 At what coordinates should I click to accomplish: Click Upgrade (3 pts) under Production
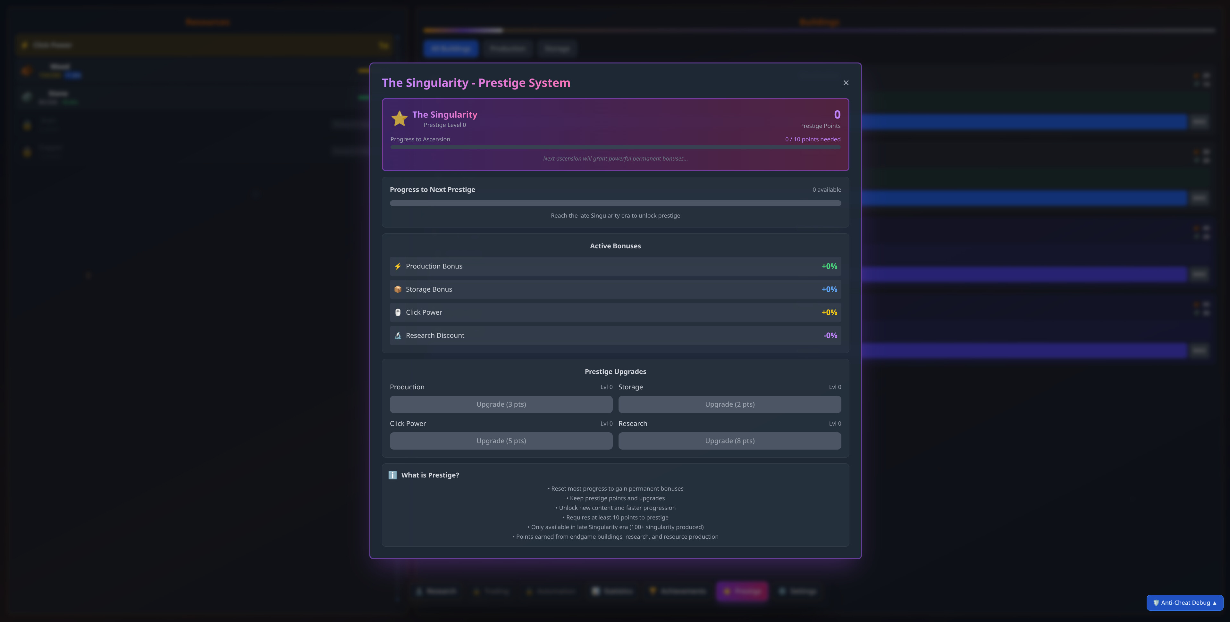pos(501,404)
